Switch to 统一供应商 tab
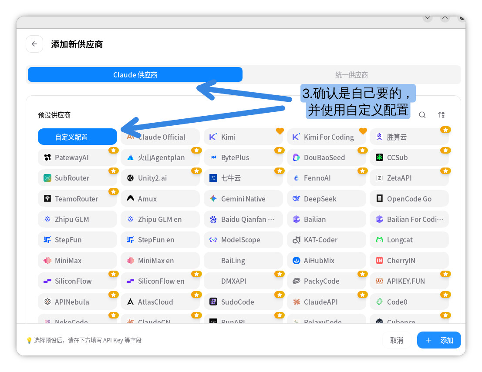 click(x=351, y=75)
